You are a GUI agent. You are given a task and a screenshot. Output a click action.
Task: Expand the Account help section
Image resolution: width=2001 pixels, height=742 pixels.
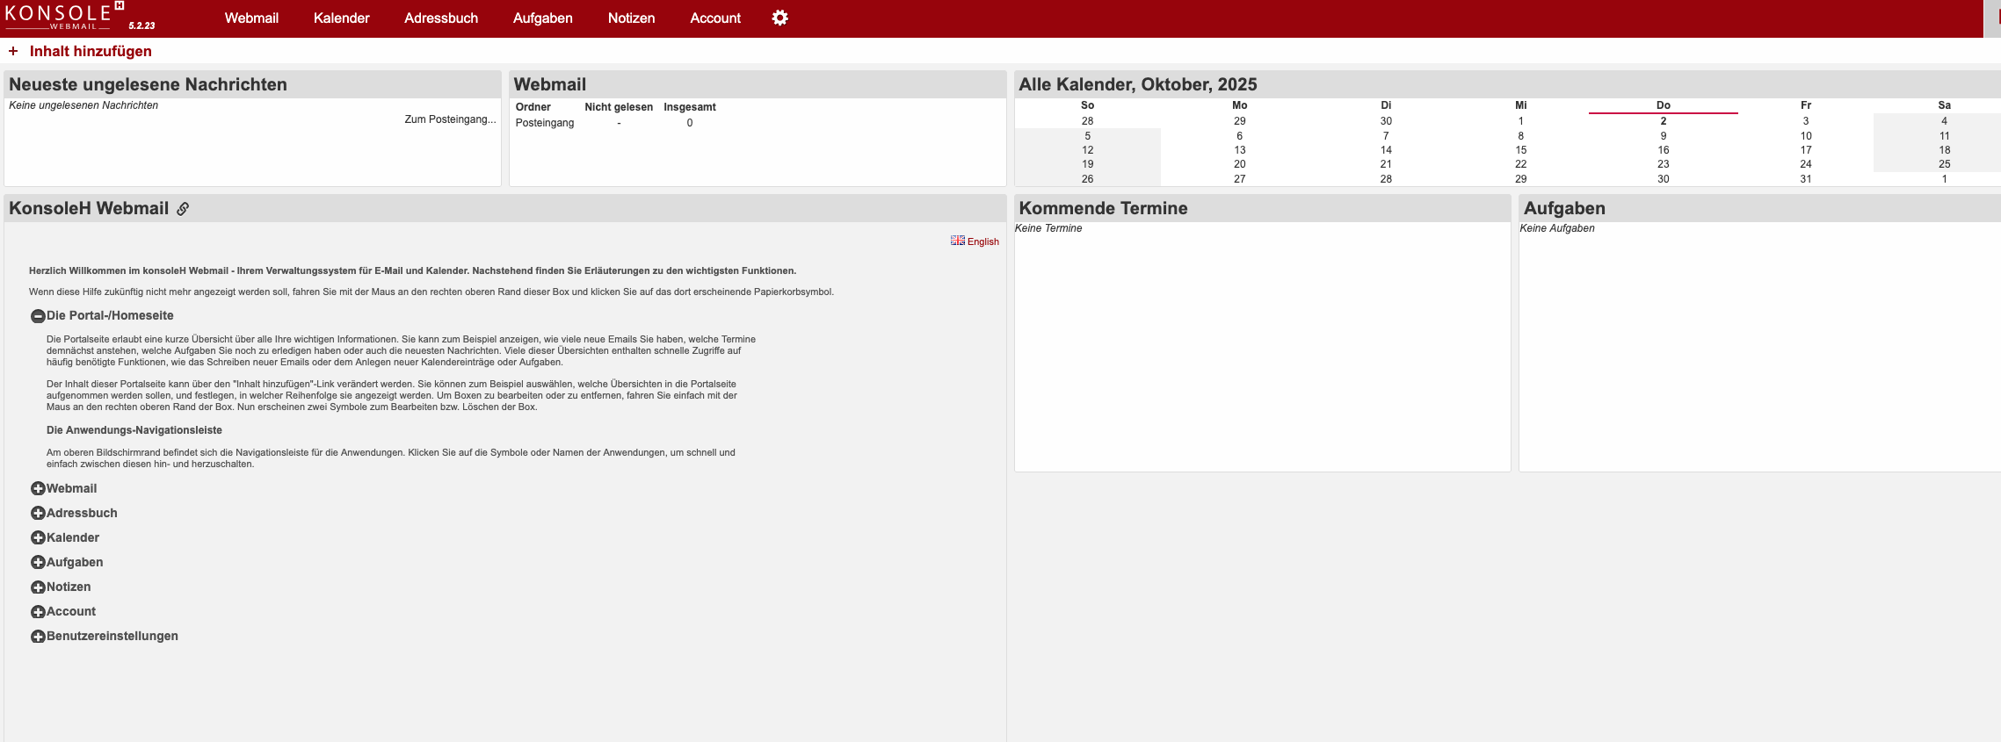tap(38, 611)
